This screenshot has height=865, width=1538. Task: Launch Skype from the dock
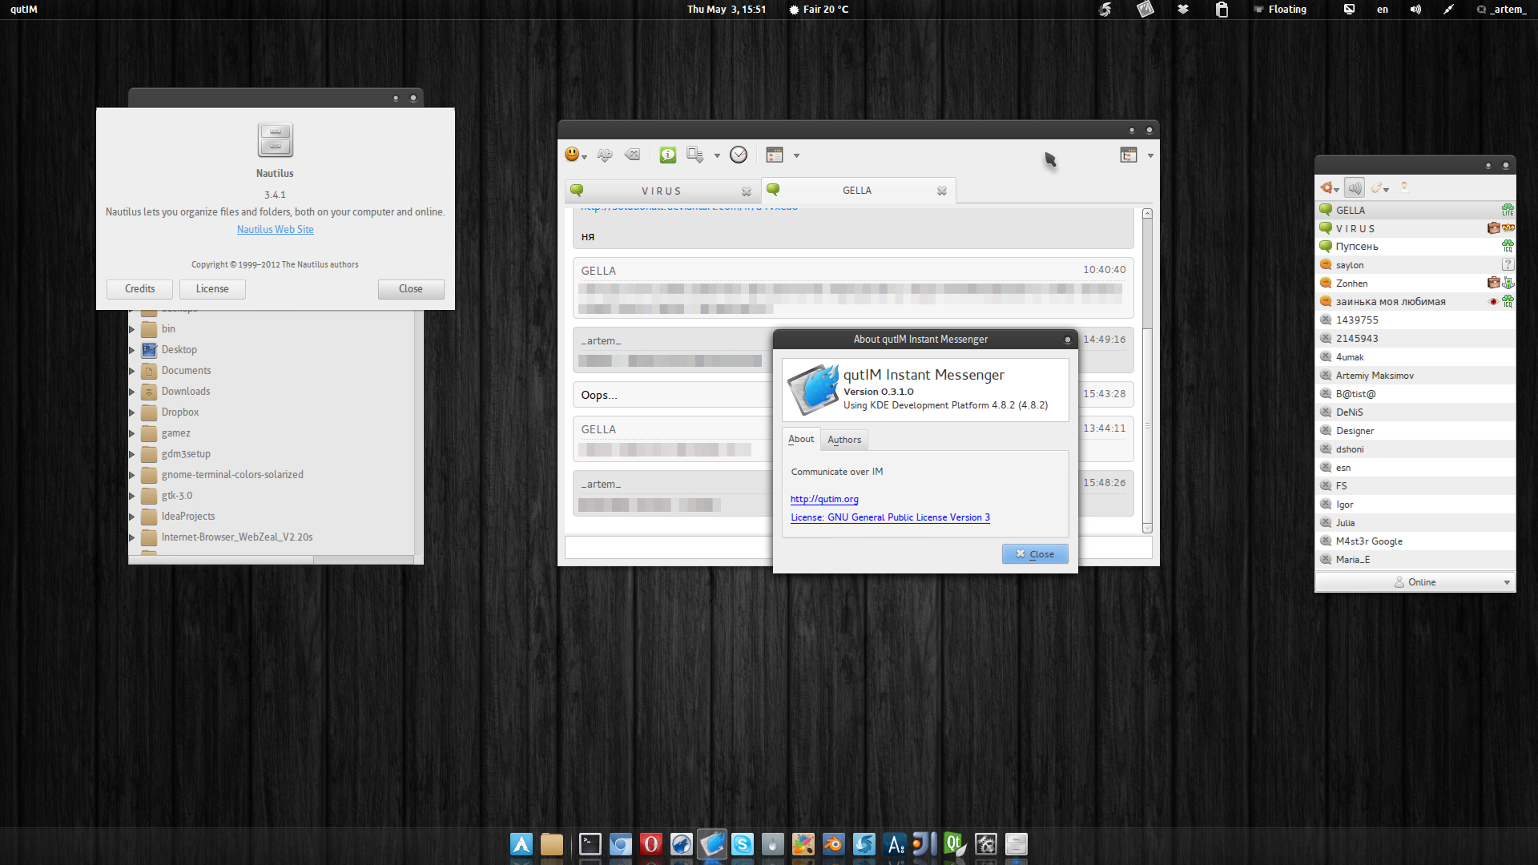coord(743,844)
